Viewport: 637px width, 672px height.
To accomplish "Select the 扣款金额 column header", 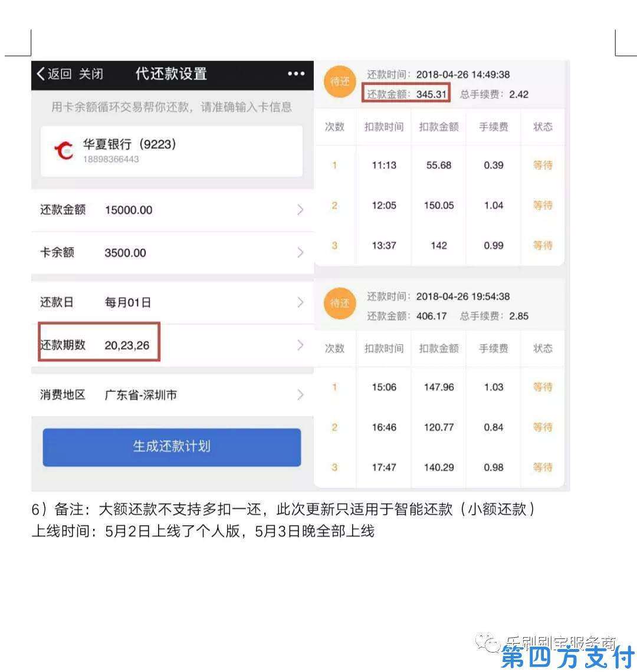I will [438, 127].
